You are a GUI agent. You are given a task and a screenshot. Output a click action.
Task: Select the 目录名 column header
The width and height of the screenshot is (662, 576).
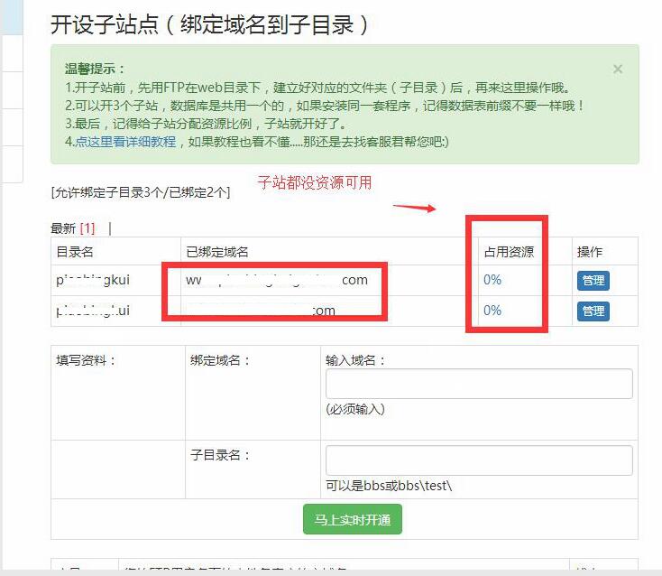pyautogui.click(x=75, y=252)
